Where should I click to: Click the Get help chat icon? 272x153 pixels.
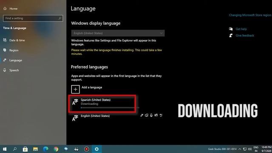(231, 29)
